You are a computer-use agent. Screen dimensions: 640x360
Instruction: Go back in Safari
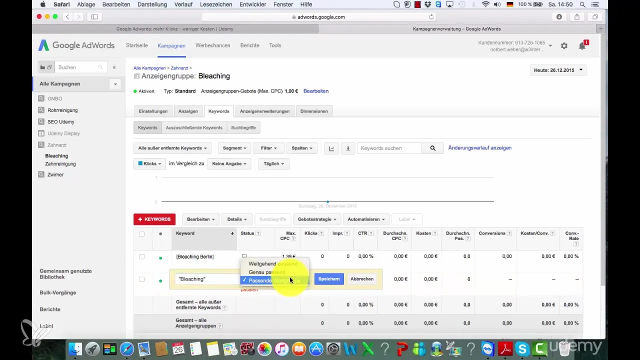click(67, 16)
